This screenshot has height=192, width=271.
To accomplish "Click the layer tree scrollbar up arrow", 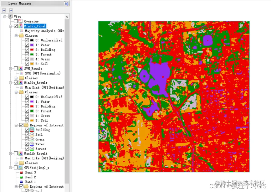I will click(x=67, y=17).
